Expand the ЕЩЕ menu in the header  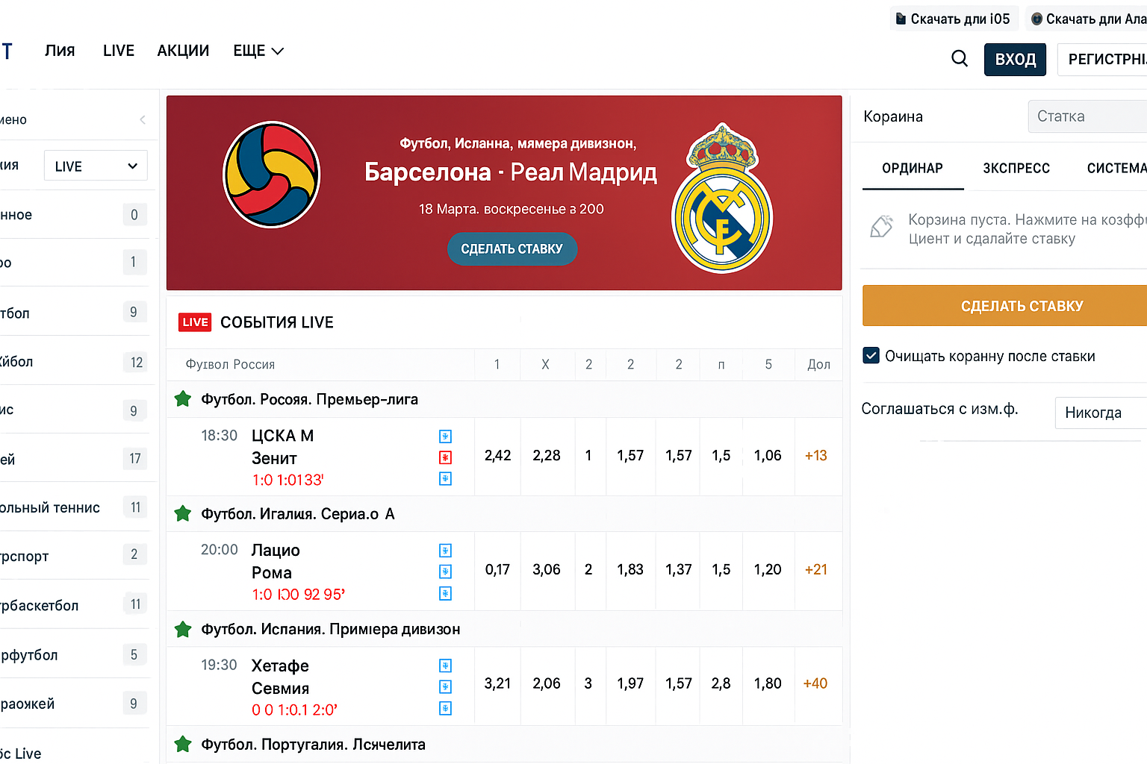pos(258,51)
